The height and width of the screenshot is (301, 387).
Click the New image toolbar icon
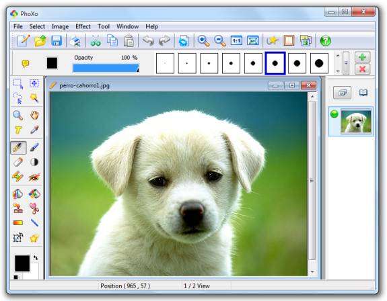tap(24, 40)
